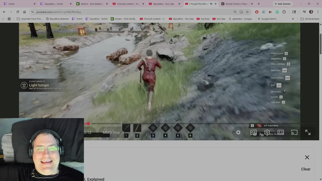
Task: Open the Extensions puzzle piece menu
Action: 284,12
